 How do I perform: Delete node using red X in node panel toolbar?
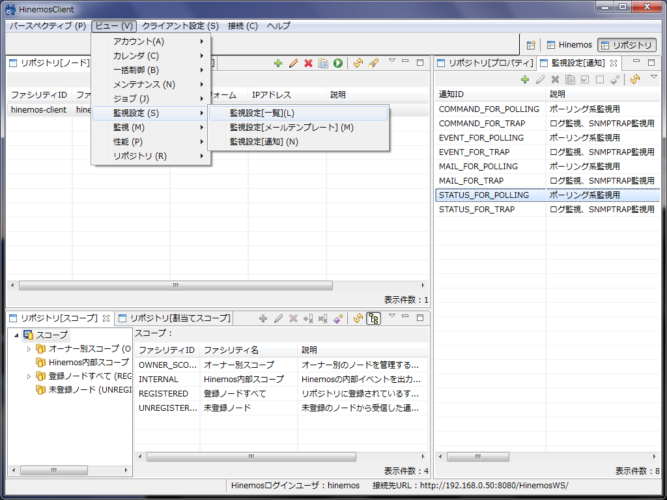(308, 63)
